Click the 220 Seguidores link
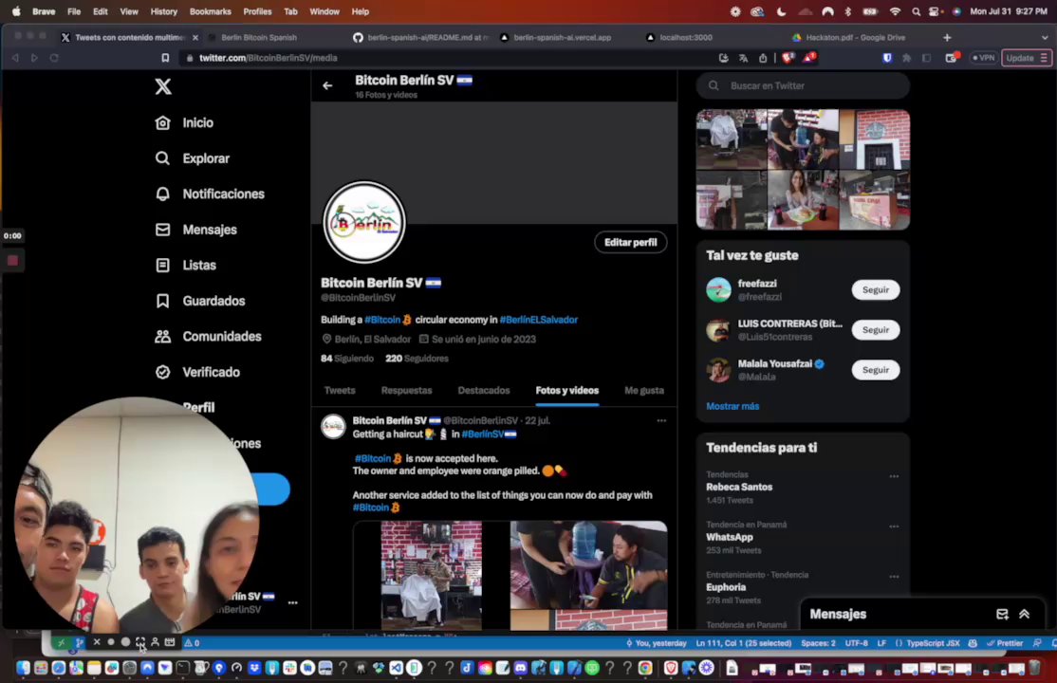The image size is (1057, 683). [x=417, y=359]
